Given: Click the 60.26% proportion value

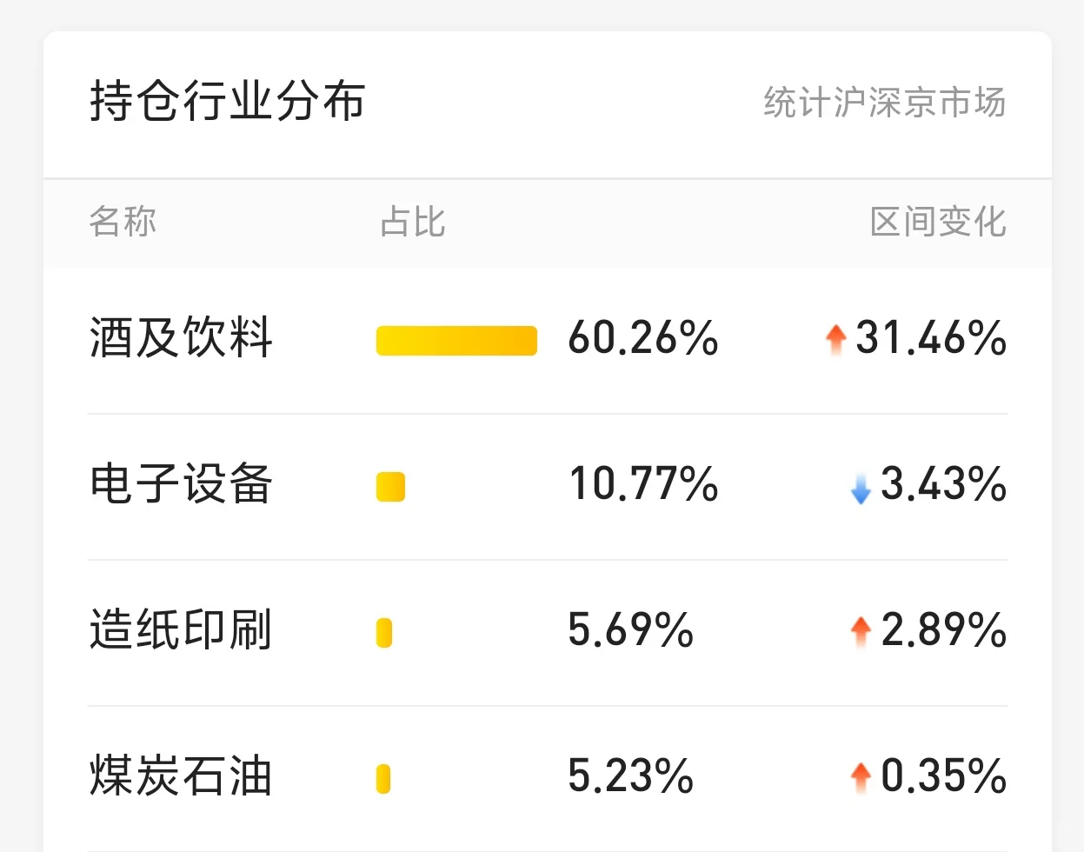Looking at the screenshot, I should pyautogui.click(x=642, y=337).
